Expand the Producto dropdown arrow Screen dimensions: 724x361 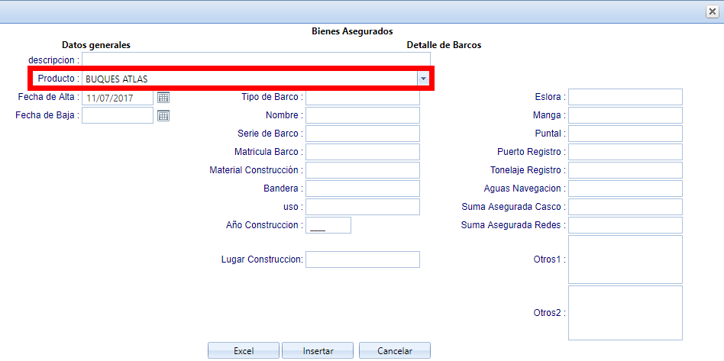[x=423, y=79]
